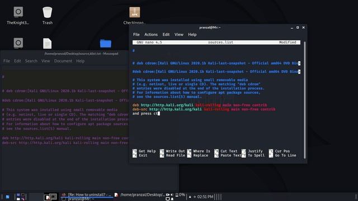Open the TheKnight3... disk icon on desktop

click(18, 15)
